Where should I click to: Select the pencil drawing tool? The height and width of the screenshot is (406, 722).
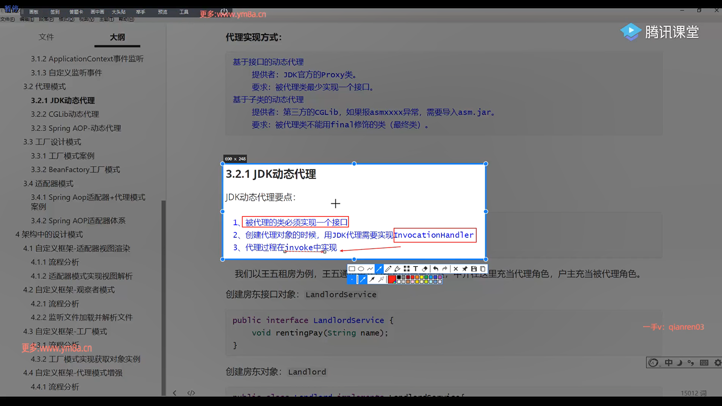point(388,269)
